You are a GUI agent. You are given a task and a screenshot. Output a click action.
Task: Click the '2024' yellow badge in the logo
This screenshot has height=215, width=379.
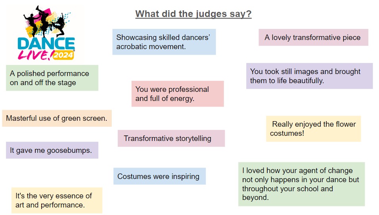tap(63, 55)
